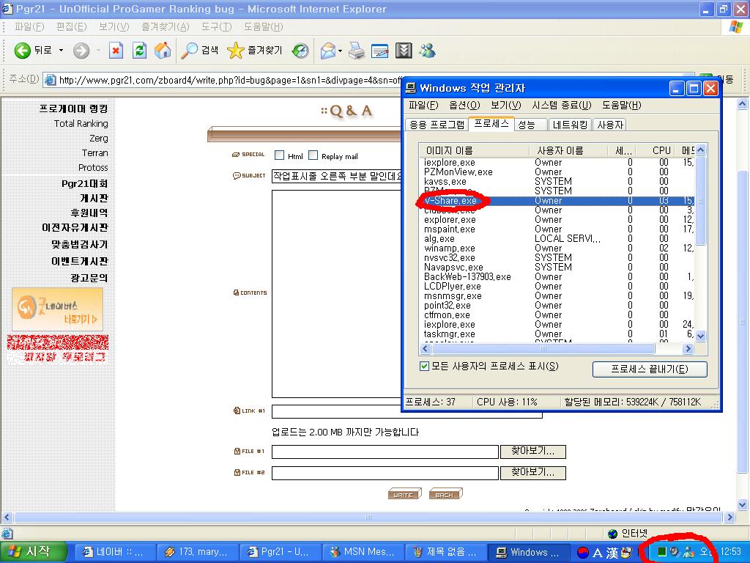Select the winamp.exe process row
750x563 pixels.
pos(557,249)
